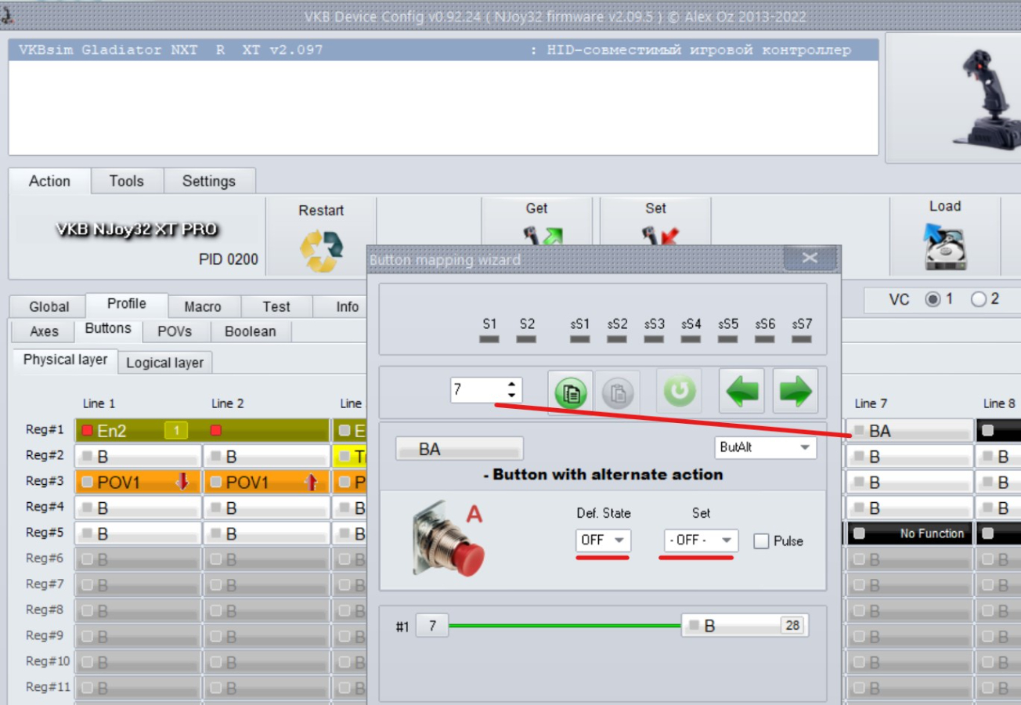This screenshot has width=1021, height=705.
Task: Click the sS6 subshift indicator
Action: pos(765,340)
